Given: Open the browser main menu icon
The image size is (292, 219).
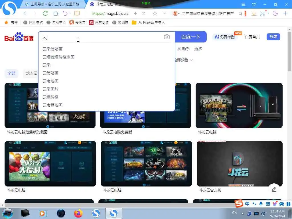Looking at the screenshot, I should (x=243, y=4).
